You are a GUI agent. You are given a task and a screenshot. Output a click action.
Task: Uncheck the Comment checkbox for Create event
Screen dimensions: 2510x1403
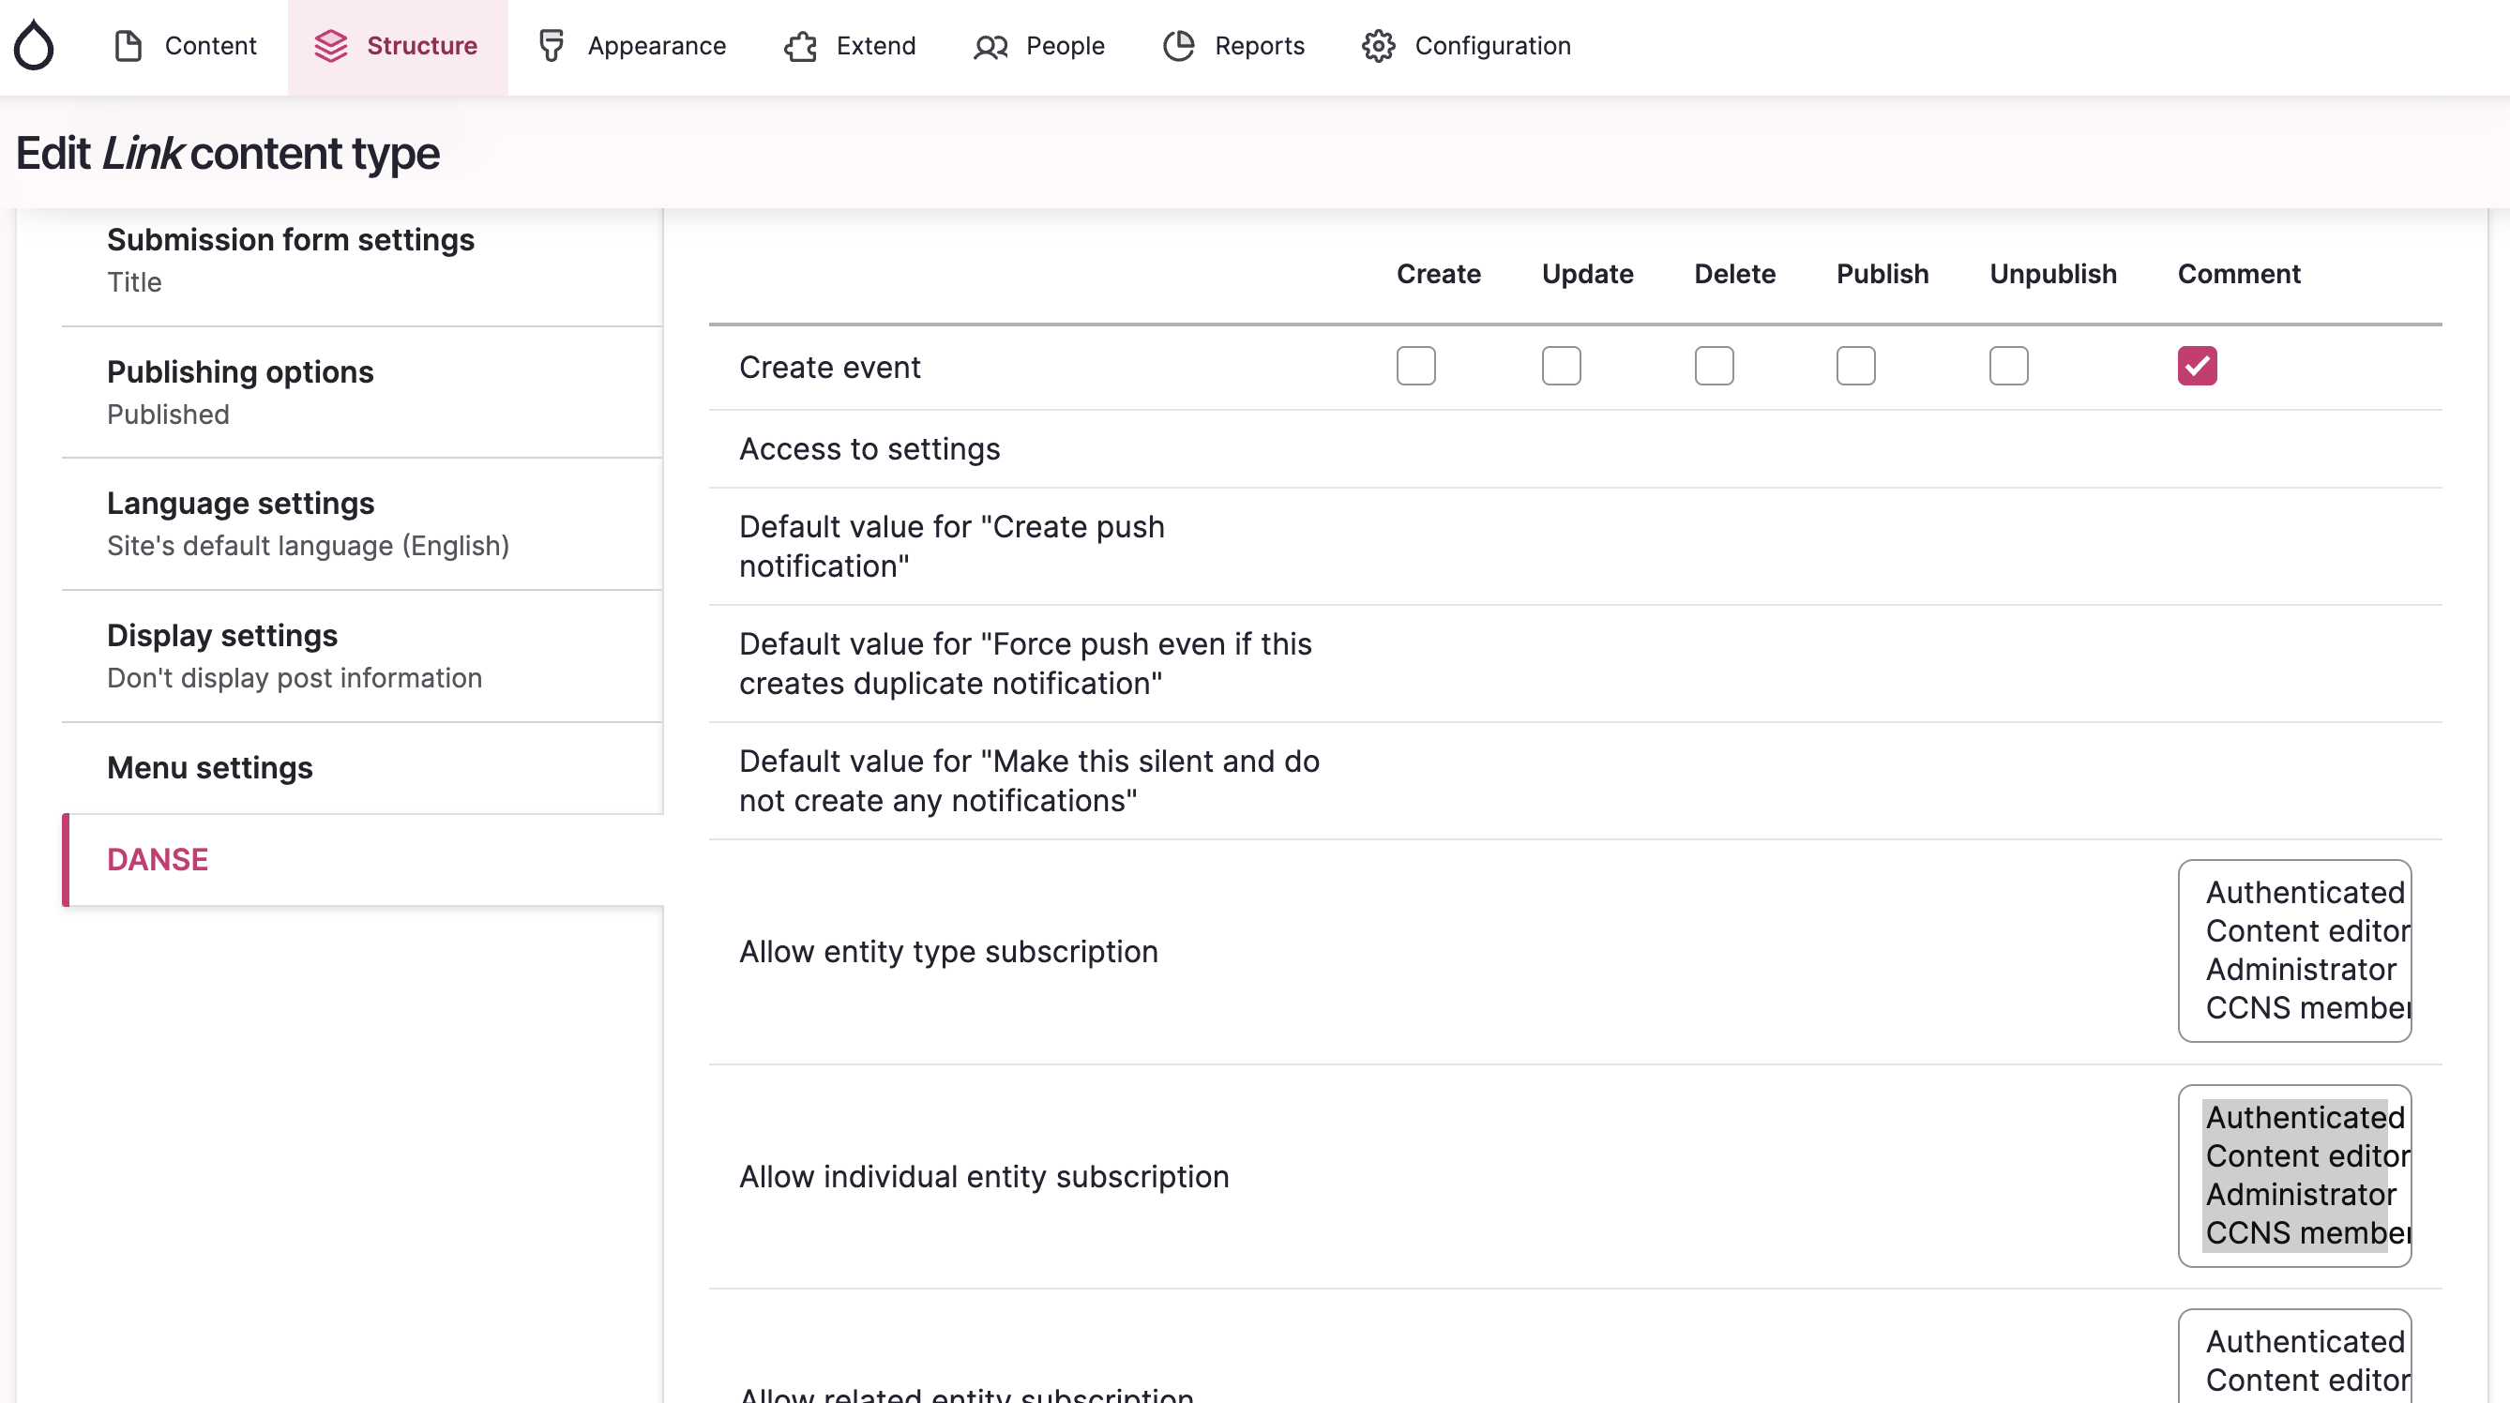[x=2197, y=367]
